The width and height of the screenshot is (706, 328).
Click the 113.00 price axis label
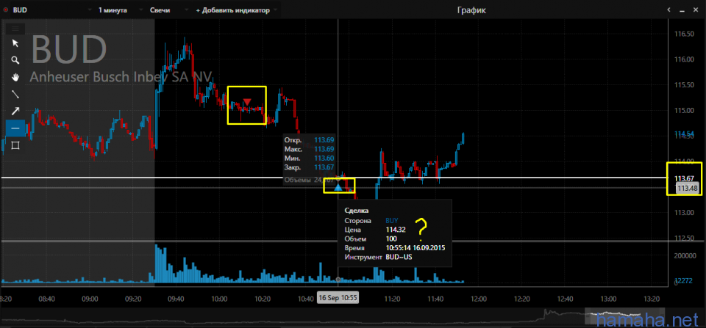point(684,212)
